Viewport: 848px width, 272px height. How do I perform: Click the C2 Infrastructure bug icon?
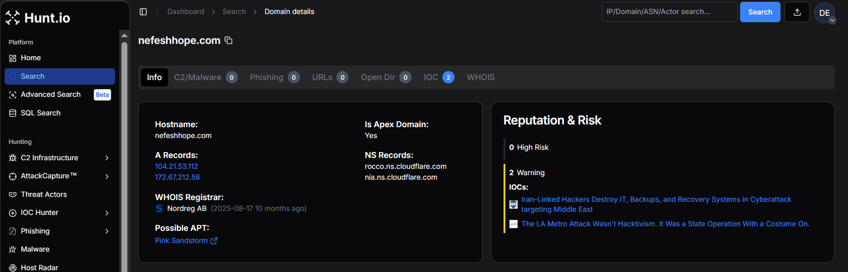tap(13, 158)
